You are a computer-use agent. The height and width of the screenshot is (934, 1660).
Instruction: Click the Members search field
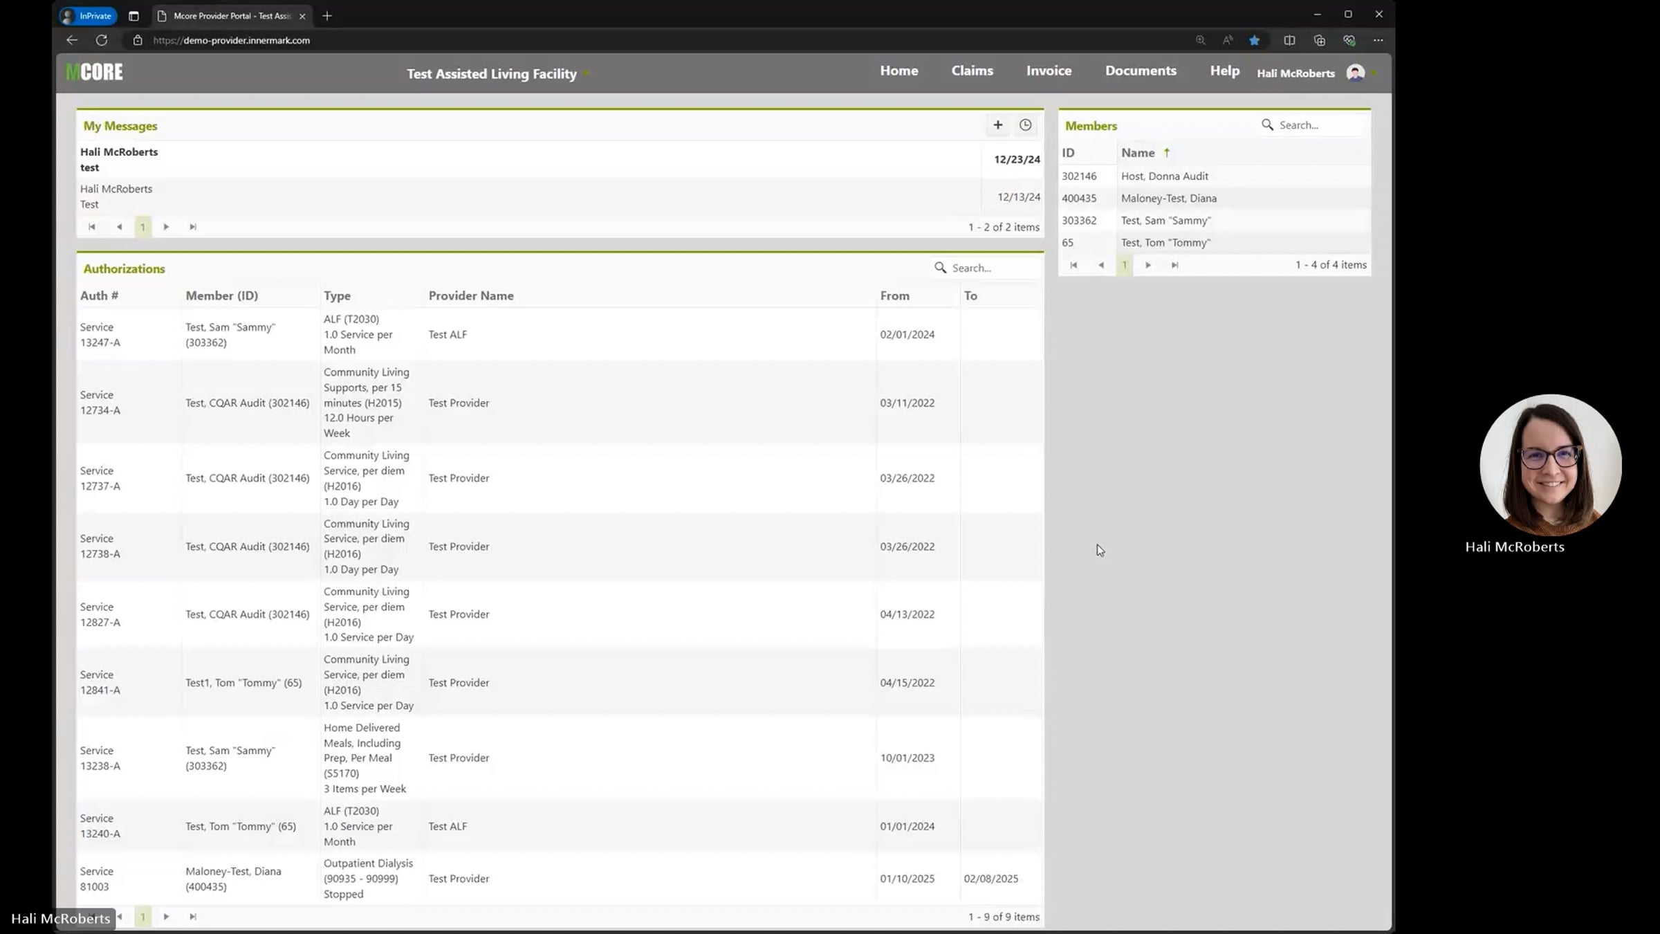(x=1318, y=125)
